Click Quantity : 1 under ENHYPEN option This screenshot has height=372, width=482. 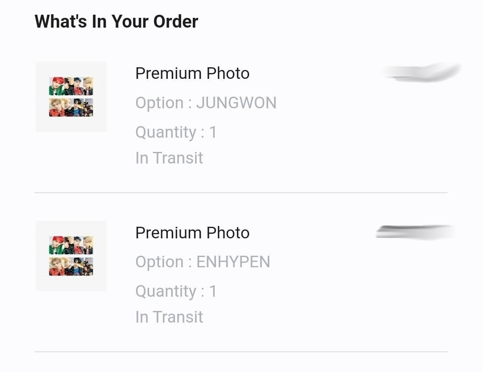tap(176, 291)
